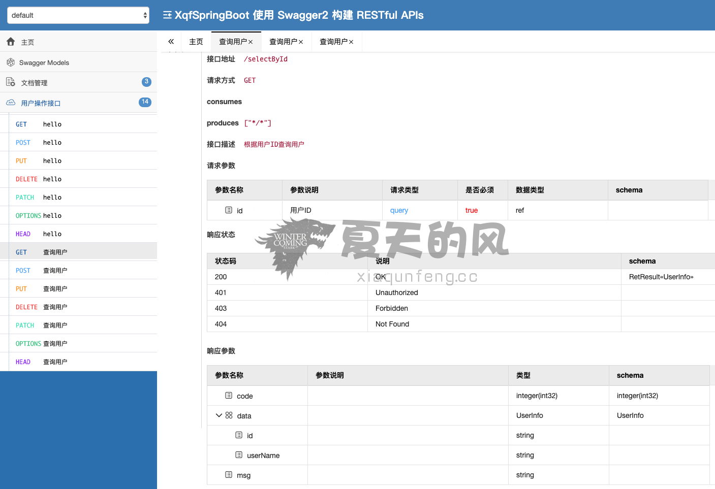
Task: Select the HEAD 查询用户 endpoint
Action: pyautogui.click(x=78, y=362)
